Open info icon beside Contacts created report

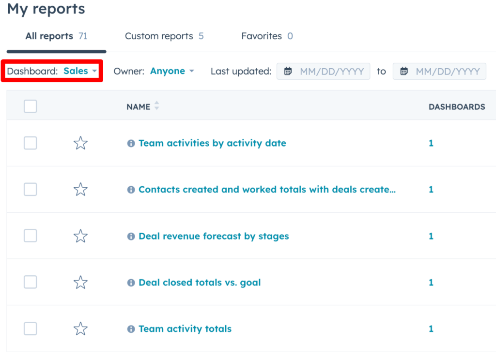[x=131, y=190]
